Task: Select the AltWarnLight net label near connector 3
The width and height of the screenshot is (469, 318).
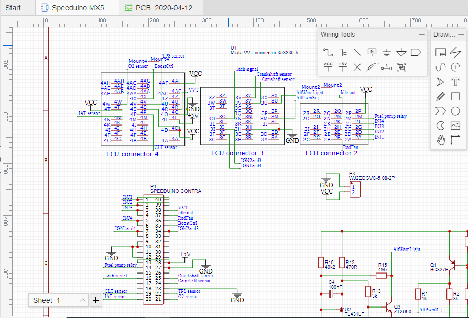Action: [310, 93]
